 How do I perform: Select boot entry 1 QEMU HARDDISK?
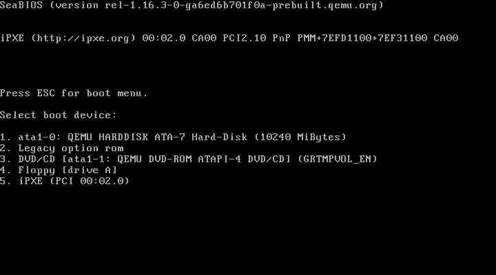[x=173, y=137]
